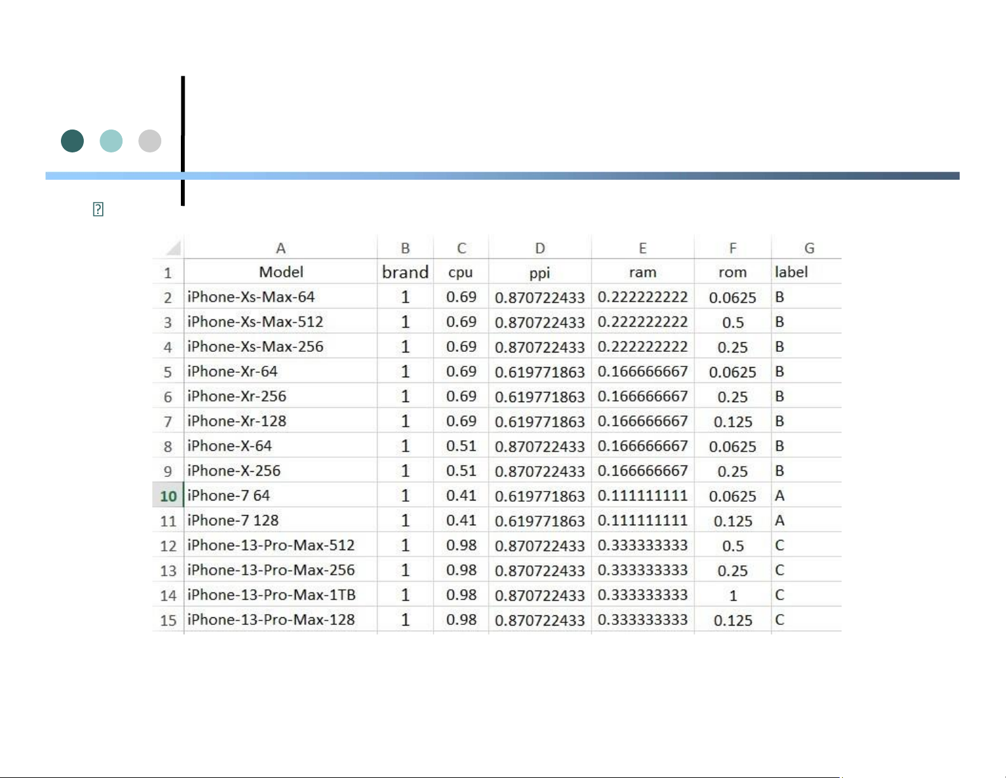The width and height of the screenshot is (1006, 778).
Task: Select row 8 header number
Action: point(168,446)
